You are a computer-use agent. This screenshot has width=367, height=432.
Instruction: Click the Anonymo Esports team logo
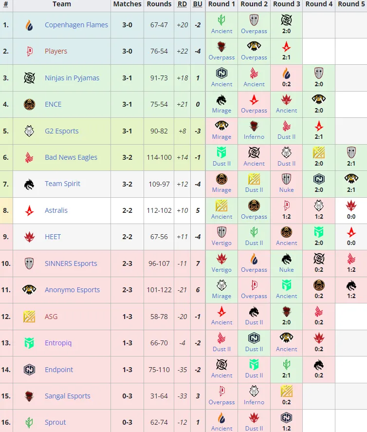point(29,290)
